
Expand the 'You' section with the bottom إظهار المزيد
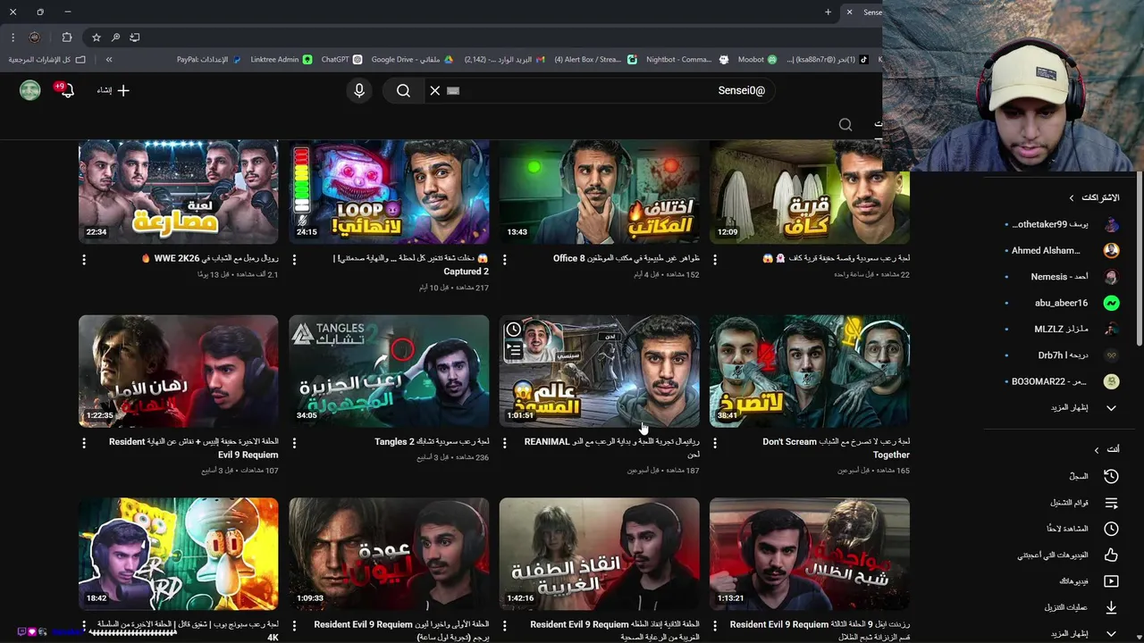(x=1086, y=633)
